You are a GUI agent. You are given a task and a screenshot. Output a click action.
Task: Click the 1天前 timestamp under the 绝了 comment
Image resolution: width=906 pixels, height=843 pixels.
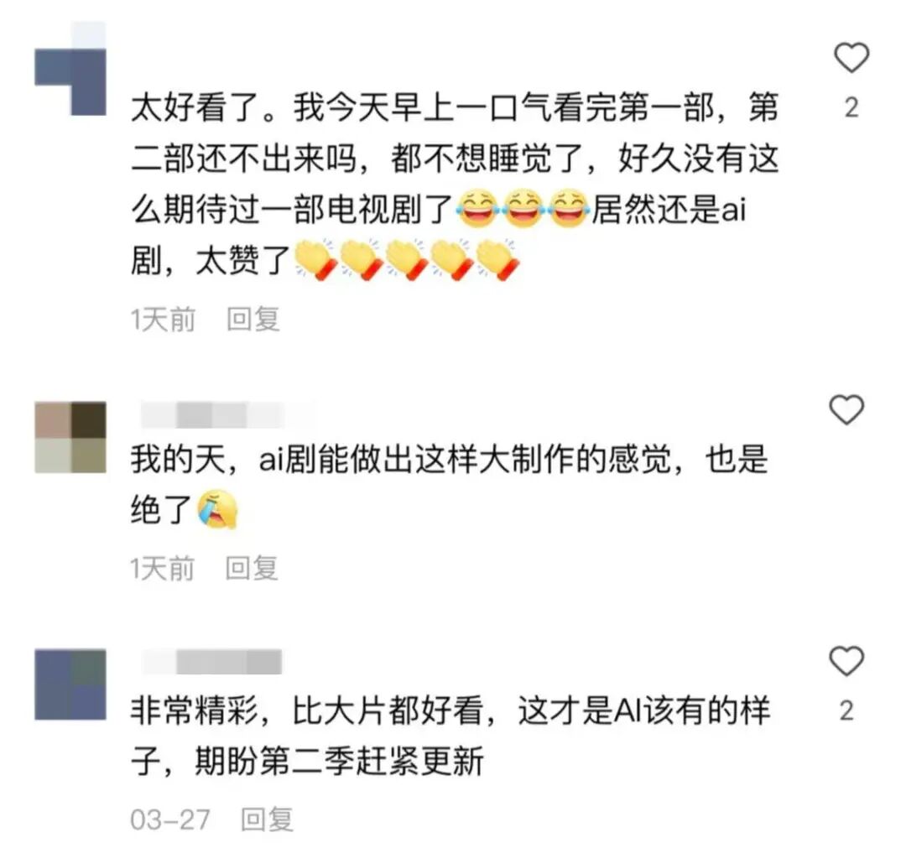[163, 569]
